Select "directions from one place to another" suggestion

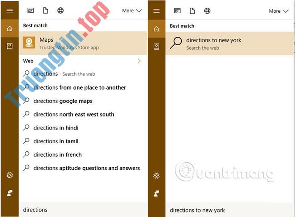(x=79, y=87)
